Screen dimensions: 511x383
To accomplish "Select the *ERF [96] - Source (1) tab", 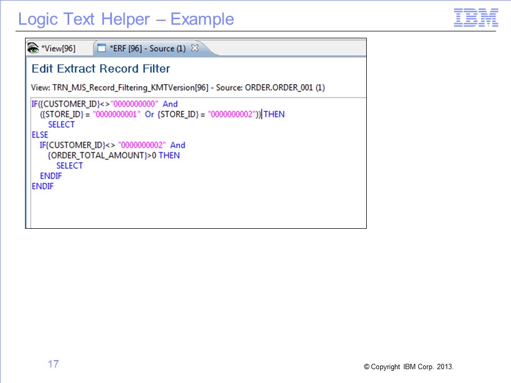I will point(147,48).
